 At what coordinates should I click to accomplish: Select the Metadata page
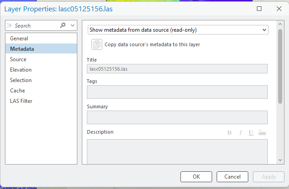41,49
